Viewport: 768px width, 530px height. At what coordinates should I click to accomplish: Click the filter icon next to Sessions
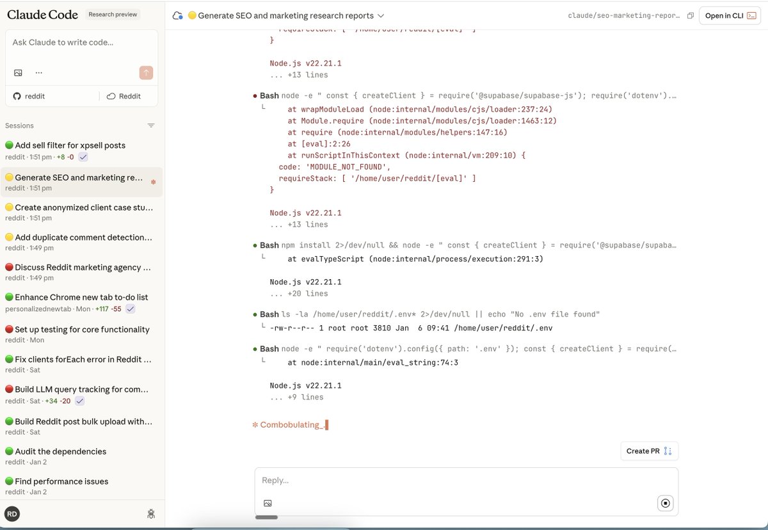(151, 125)
